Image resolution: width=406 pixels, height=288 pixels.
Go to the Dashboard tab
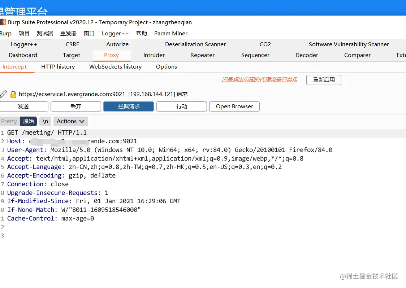(x=23, y=55)
